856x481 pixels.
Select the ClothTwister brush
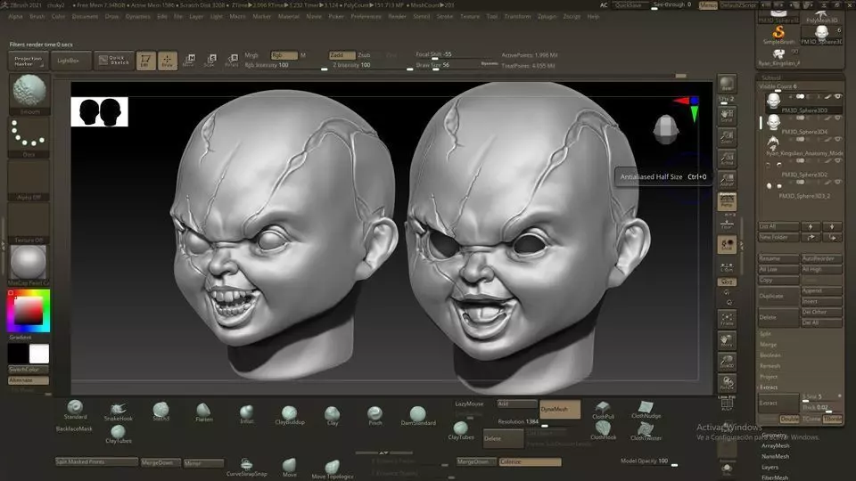tap(646, 431)
